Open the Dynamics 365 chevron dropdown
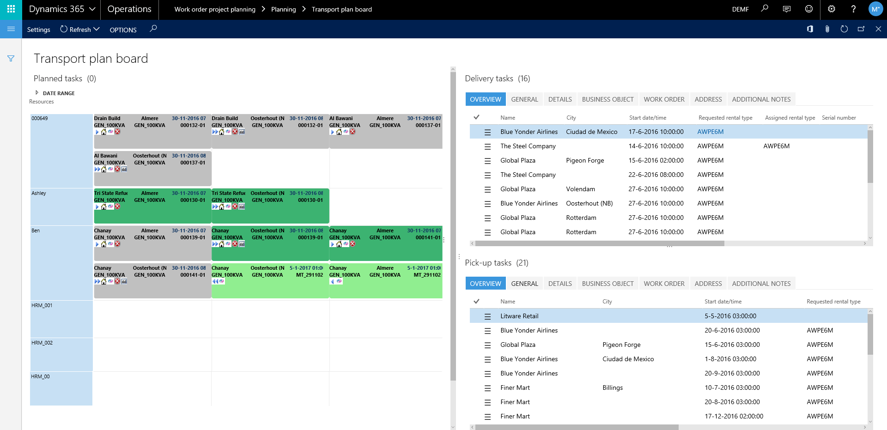 (x=92, y=9)
